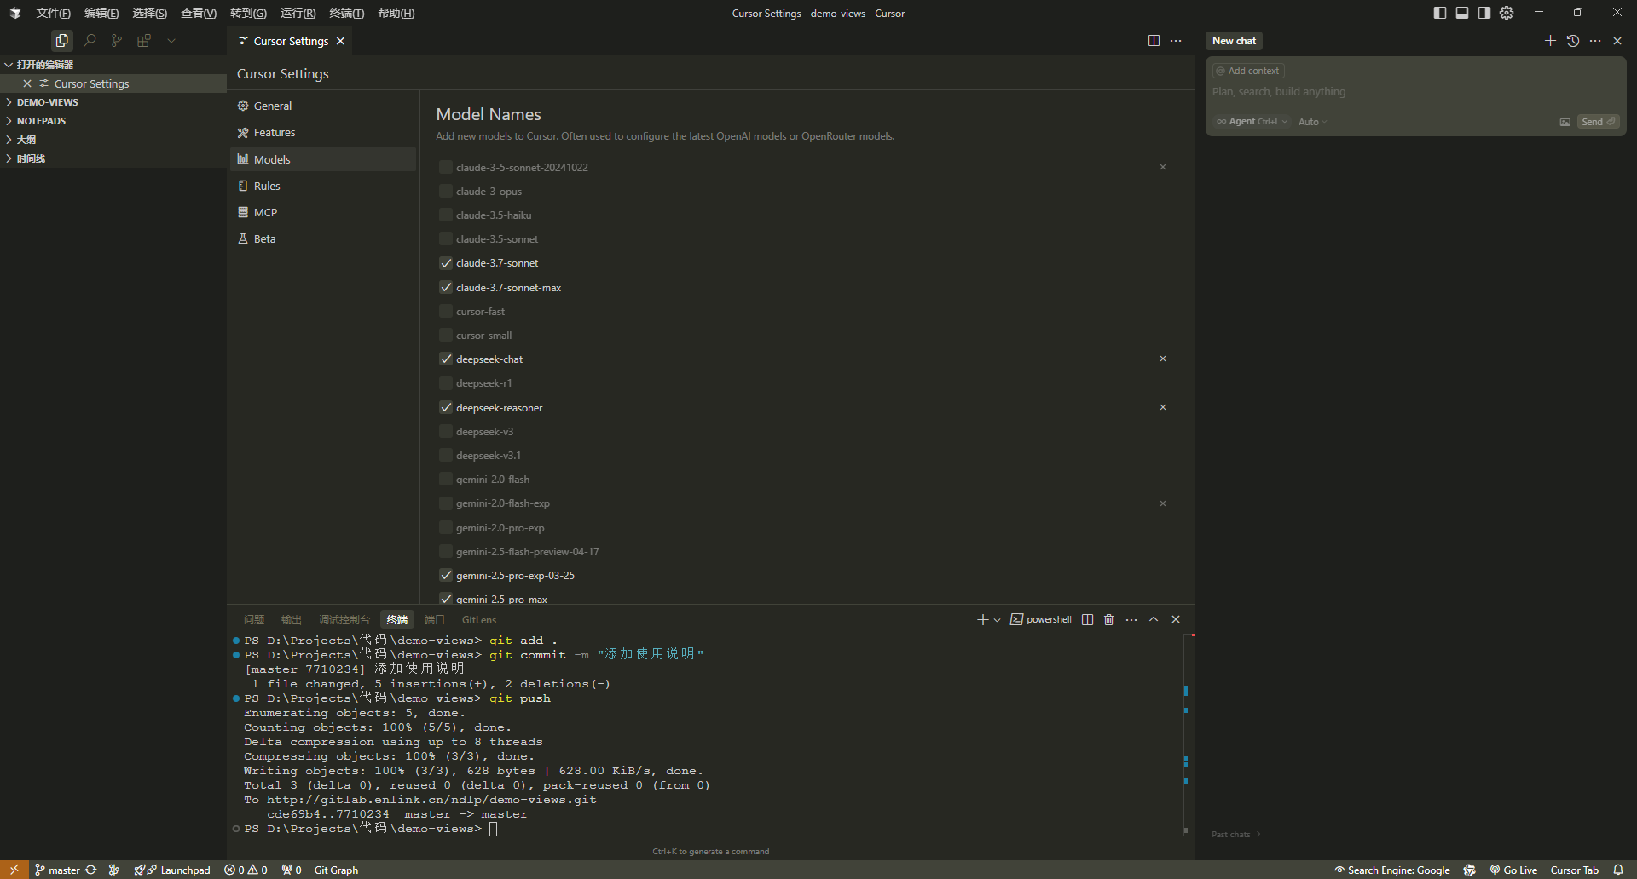Open terminal panel more actions ellipsis
This screenshot has height=879, width=1637.
[x=1131, y=619]
